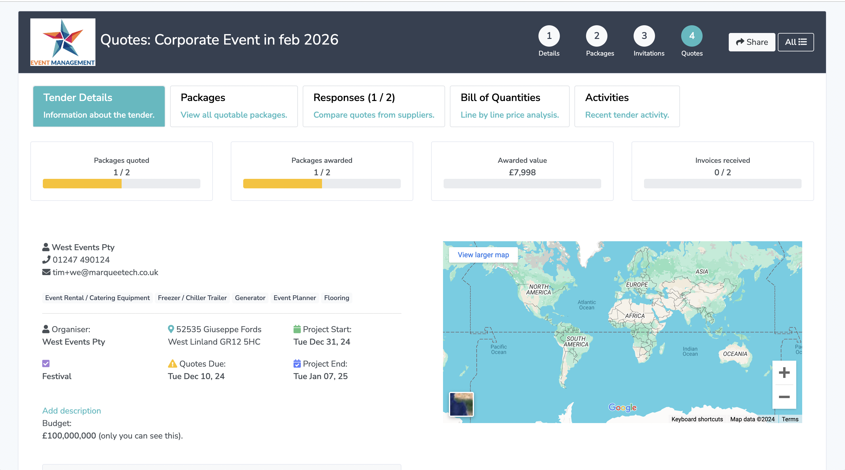Click View larger map link

483,255
